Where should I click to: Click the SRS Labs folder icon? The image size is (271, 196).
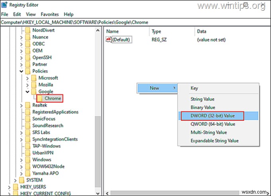pos(28,132)
